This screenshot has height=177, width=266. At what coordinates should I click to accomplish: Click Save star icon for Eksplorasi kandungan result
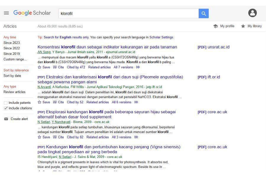[39, 137]
